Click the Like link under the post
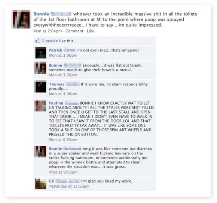Viewport: 217px width, 203px height. click(91, 31)
